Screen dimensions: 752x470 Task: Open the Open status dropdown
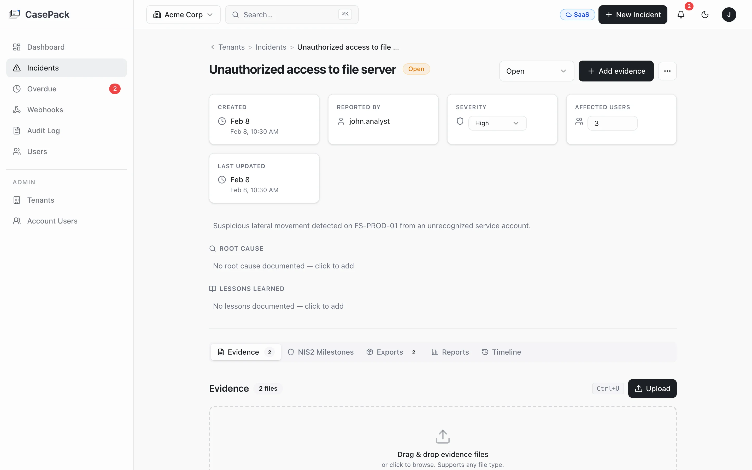click(536, 71)
